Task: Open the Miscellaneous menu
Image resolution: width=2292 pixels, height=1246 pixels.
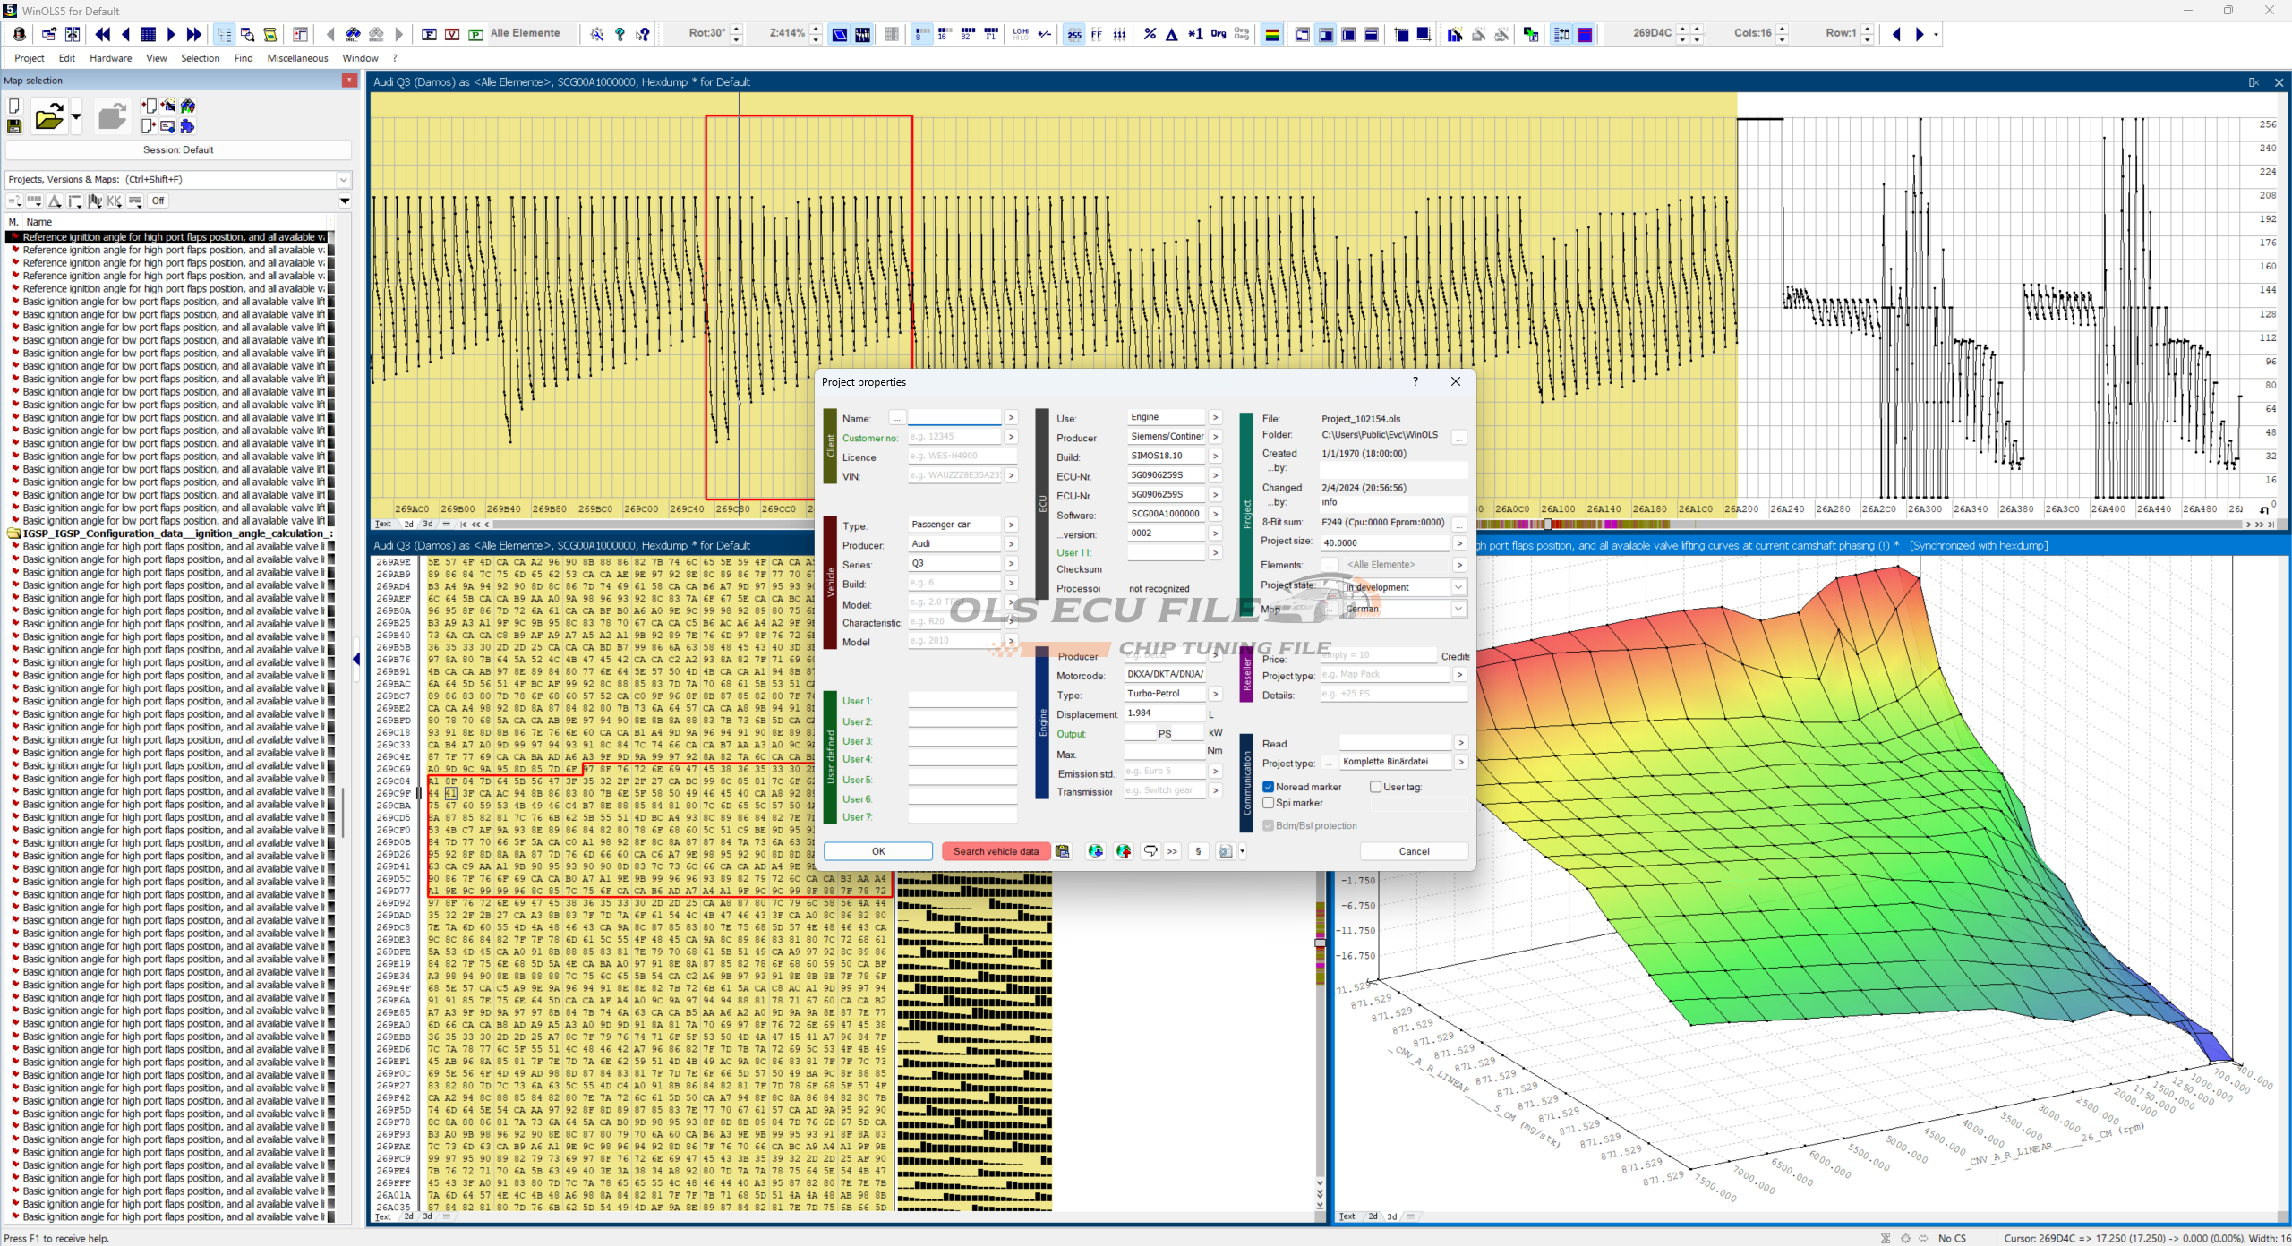Action: pos(298,58)
